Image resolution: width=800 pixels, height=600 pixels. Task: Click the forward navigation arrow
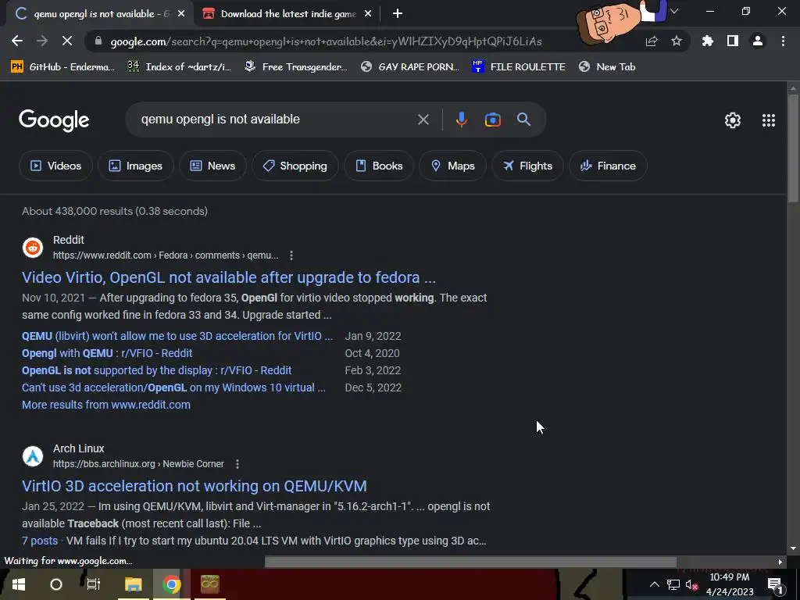[x=42, y=41]
